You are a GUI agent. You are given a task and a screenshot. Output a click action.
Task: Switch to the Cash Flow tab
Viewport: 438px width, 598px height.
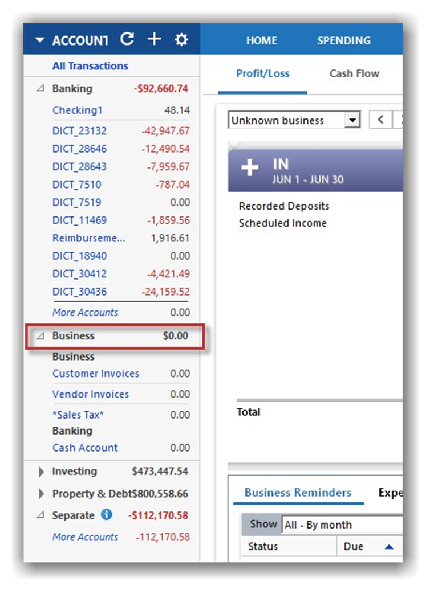point(354,73)
